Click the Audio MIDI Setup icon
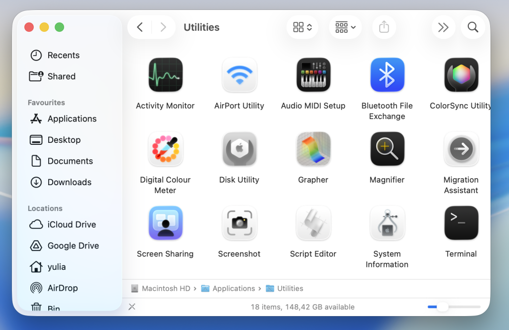Viewport: 509px width, 330px height. (x=313, y=75)
